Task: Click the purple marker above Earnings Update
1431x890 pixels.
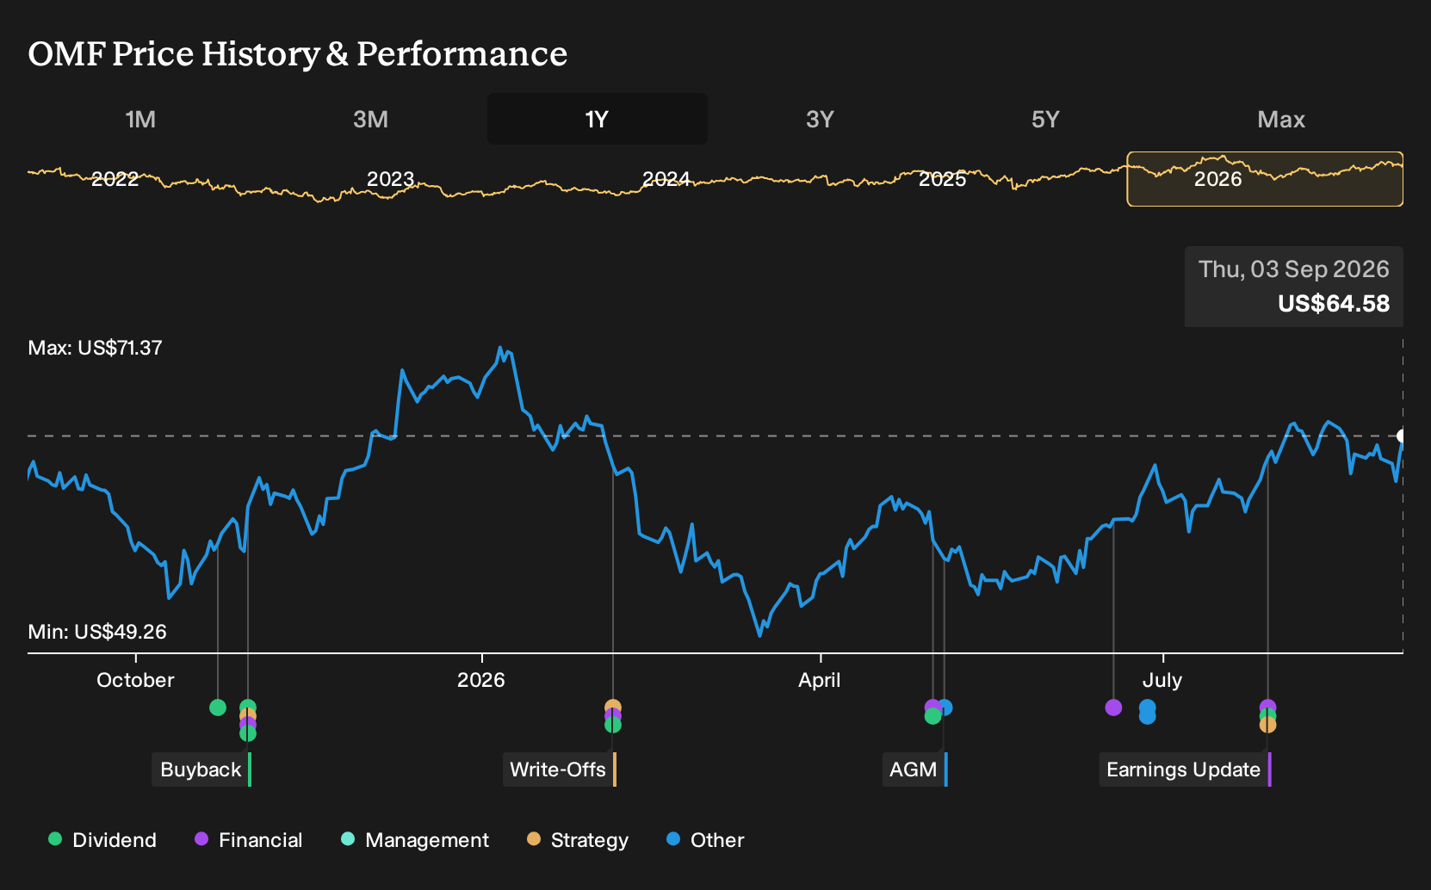Action: [1267, 706]
